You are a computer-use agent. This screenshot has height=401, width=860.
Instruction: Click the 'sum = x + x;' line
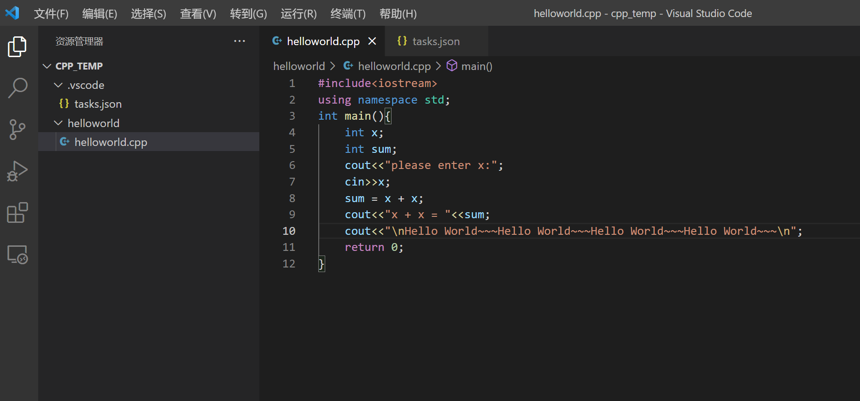(384, 198)
